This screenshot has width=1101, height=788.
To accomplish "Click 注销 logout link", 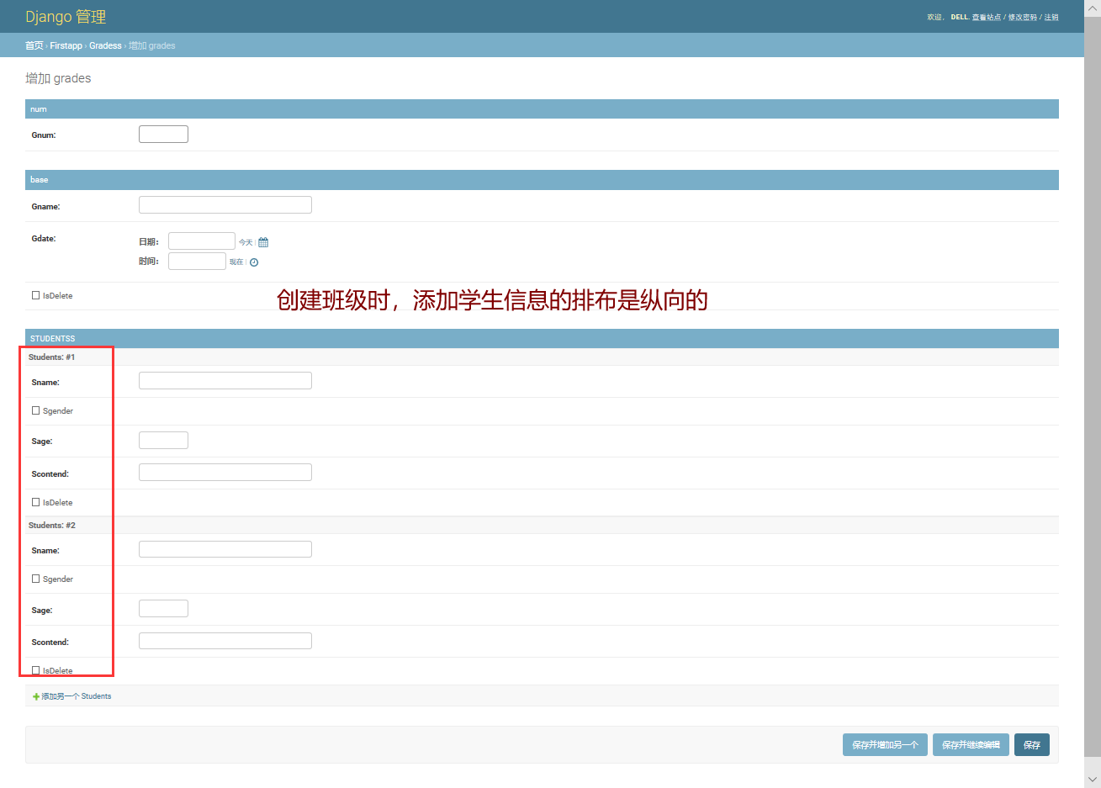I will pyautogui.click(x=1051, y=17).
